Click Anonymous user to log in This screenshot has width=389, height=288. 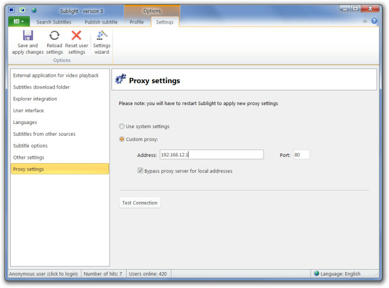(x=44, y=274)
